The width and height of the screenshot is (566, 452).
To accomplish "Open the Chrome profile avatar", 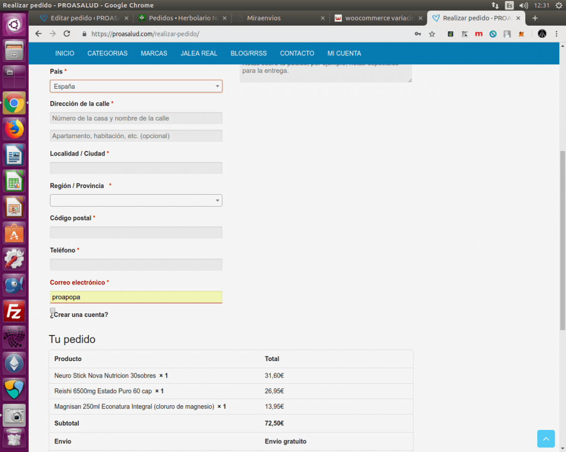I will click(x=542, y=34).
